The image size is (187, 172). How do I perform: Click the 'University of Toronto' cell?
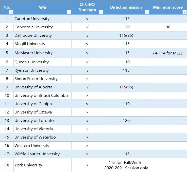click(x=42, y=121)
